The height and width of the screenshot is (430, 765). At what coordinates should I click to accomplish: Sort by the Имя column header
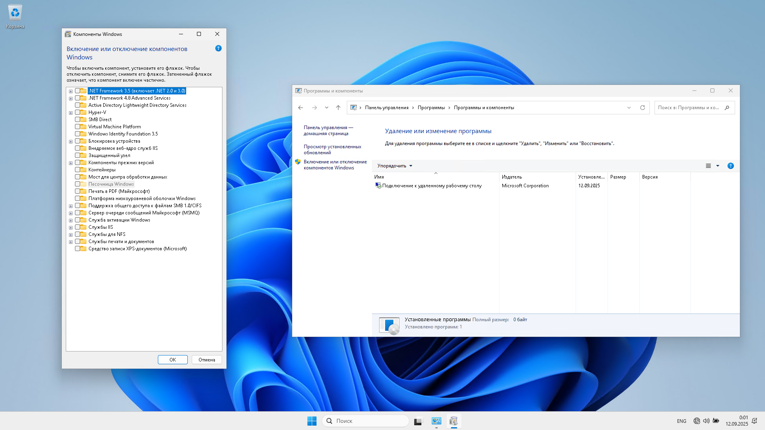pos(435,177)
